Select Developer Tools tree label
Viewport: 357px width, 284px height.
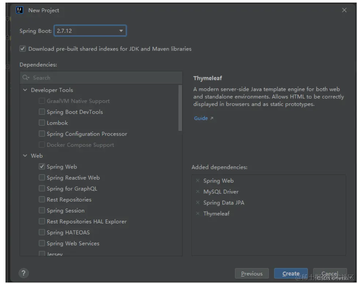tap(52, 90)
